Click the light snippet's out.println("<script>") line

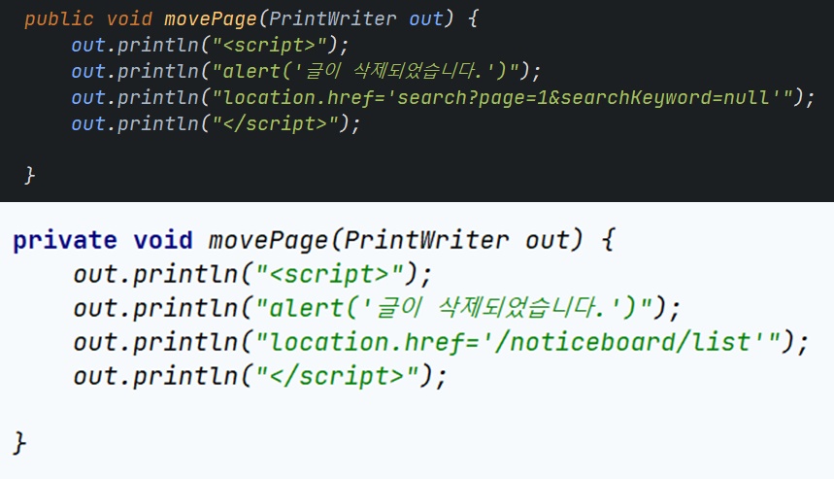[252, 275]
